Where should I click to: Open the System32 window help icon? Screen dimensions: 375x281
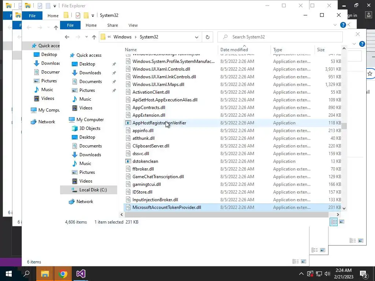(343, 25)
